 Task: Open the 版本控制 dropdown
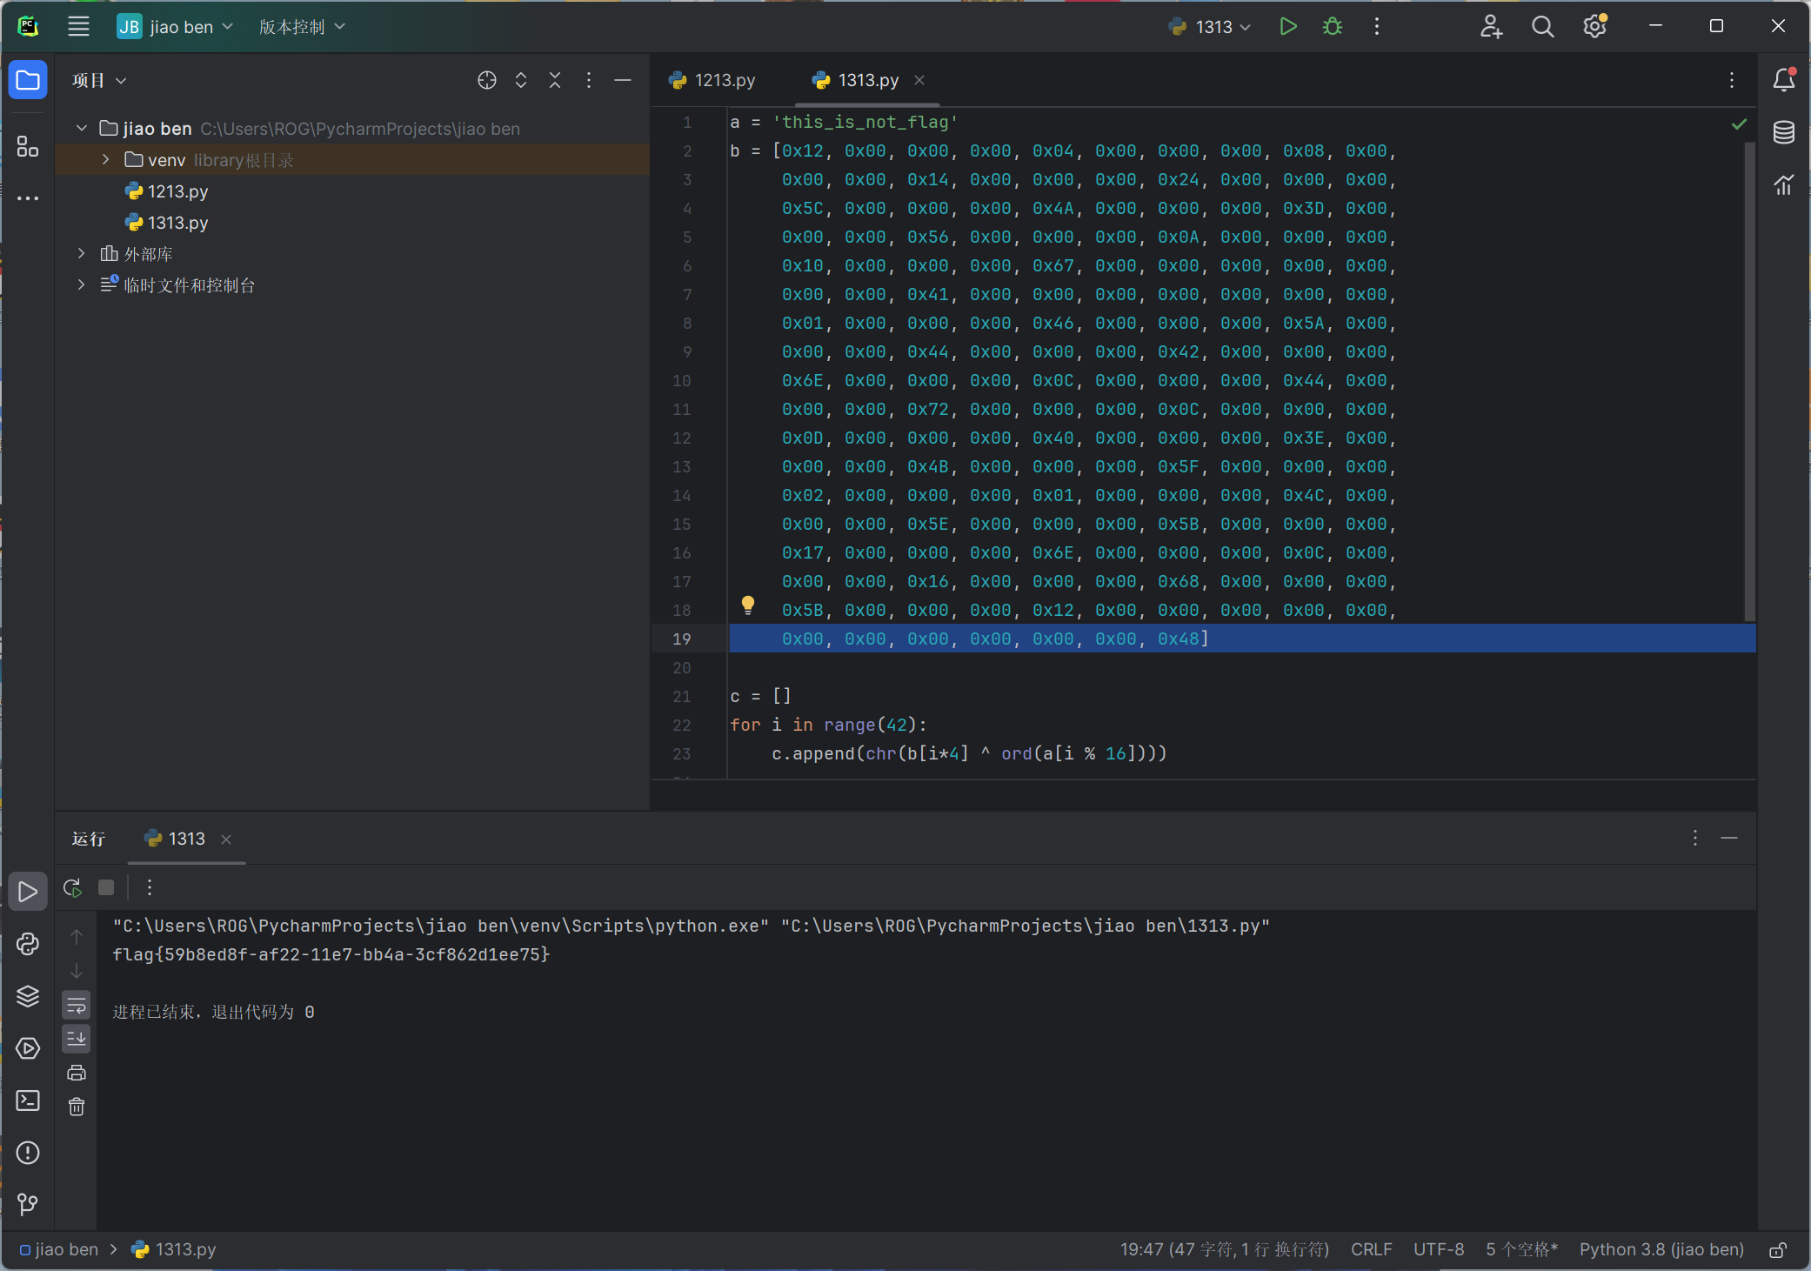pos(302,26)
